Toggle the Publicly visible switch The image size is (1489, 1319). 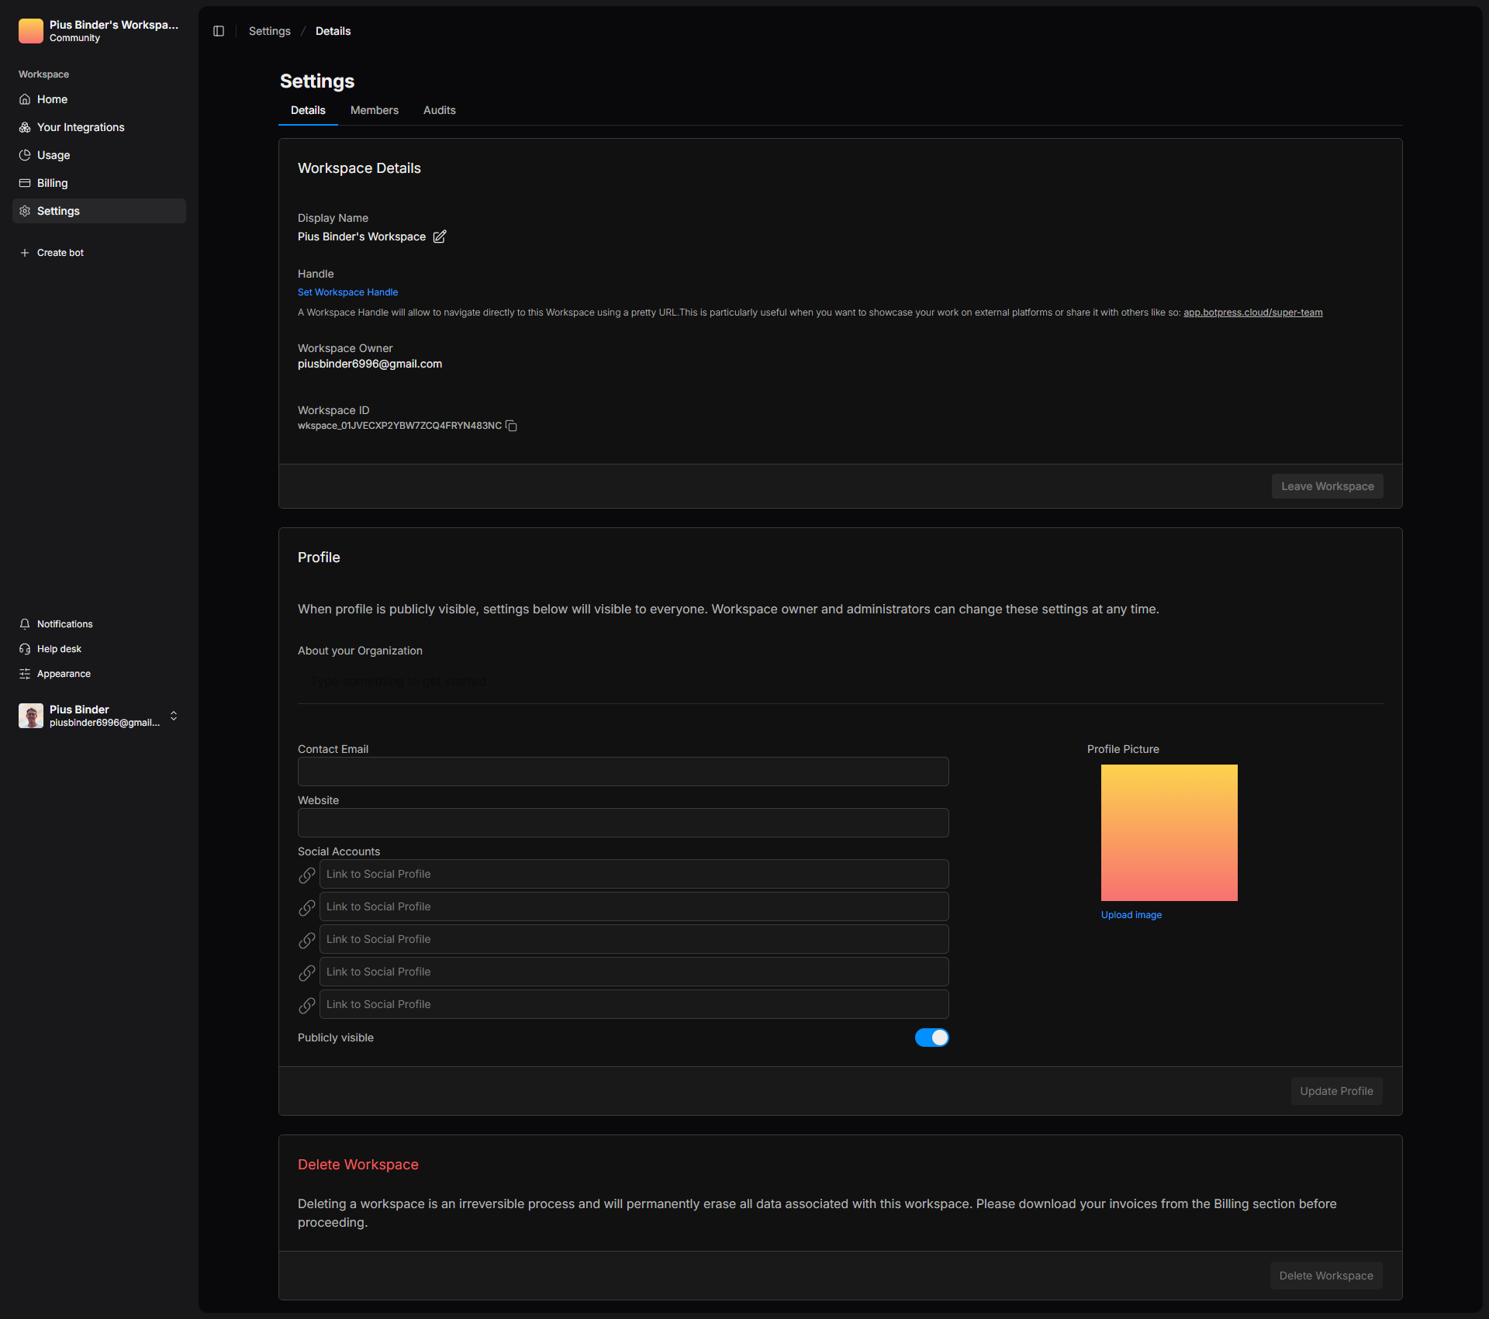(931, 1038)
